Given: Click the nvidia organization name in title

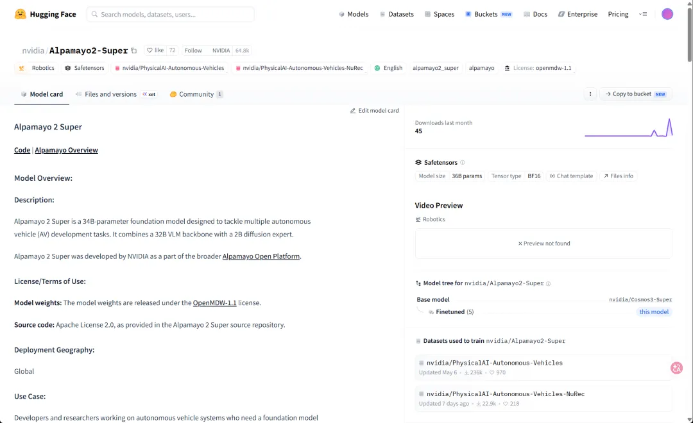Looking at the screenshot, I should pyautogui.click(x=33, y=51).
